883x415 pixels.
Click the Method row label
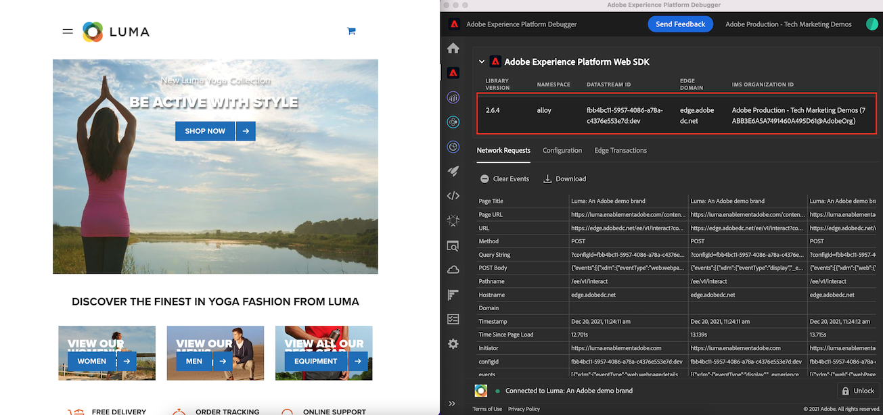[x=489, y=241]
